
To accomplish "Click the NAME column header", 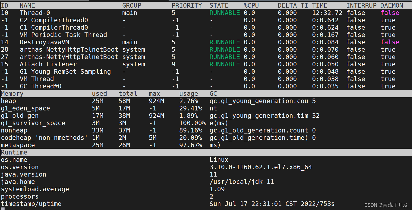I will [27, 5].
